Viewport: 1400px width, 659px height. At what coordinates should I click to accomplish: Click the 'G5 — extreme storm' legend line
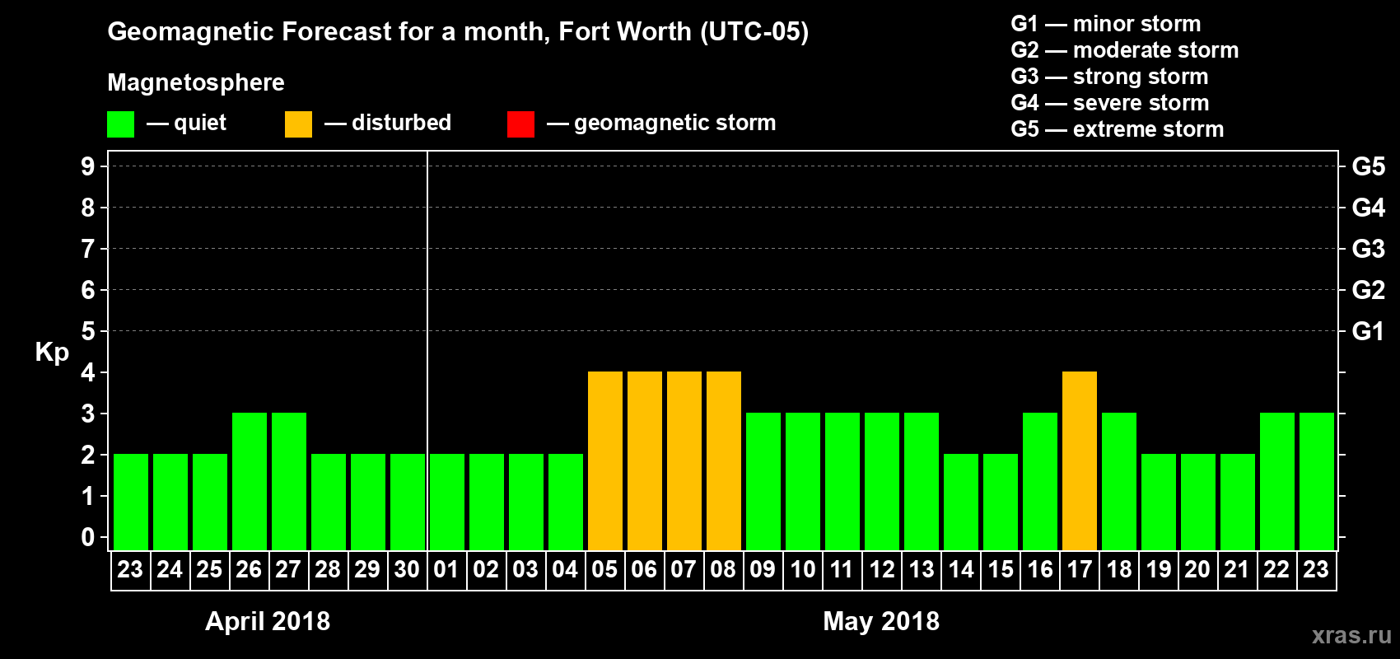1118,129
